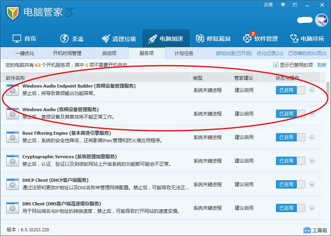The height and width of the screenshot is (236, 331).
Task: Open the 清理垃圾 cleanup tab
Action: click(119, 38)
